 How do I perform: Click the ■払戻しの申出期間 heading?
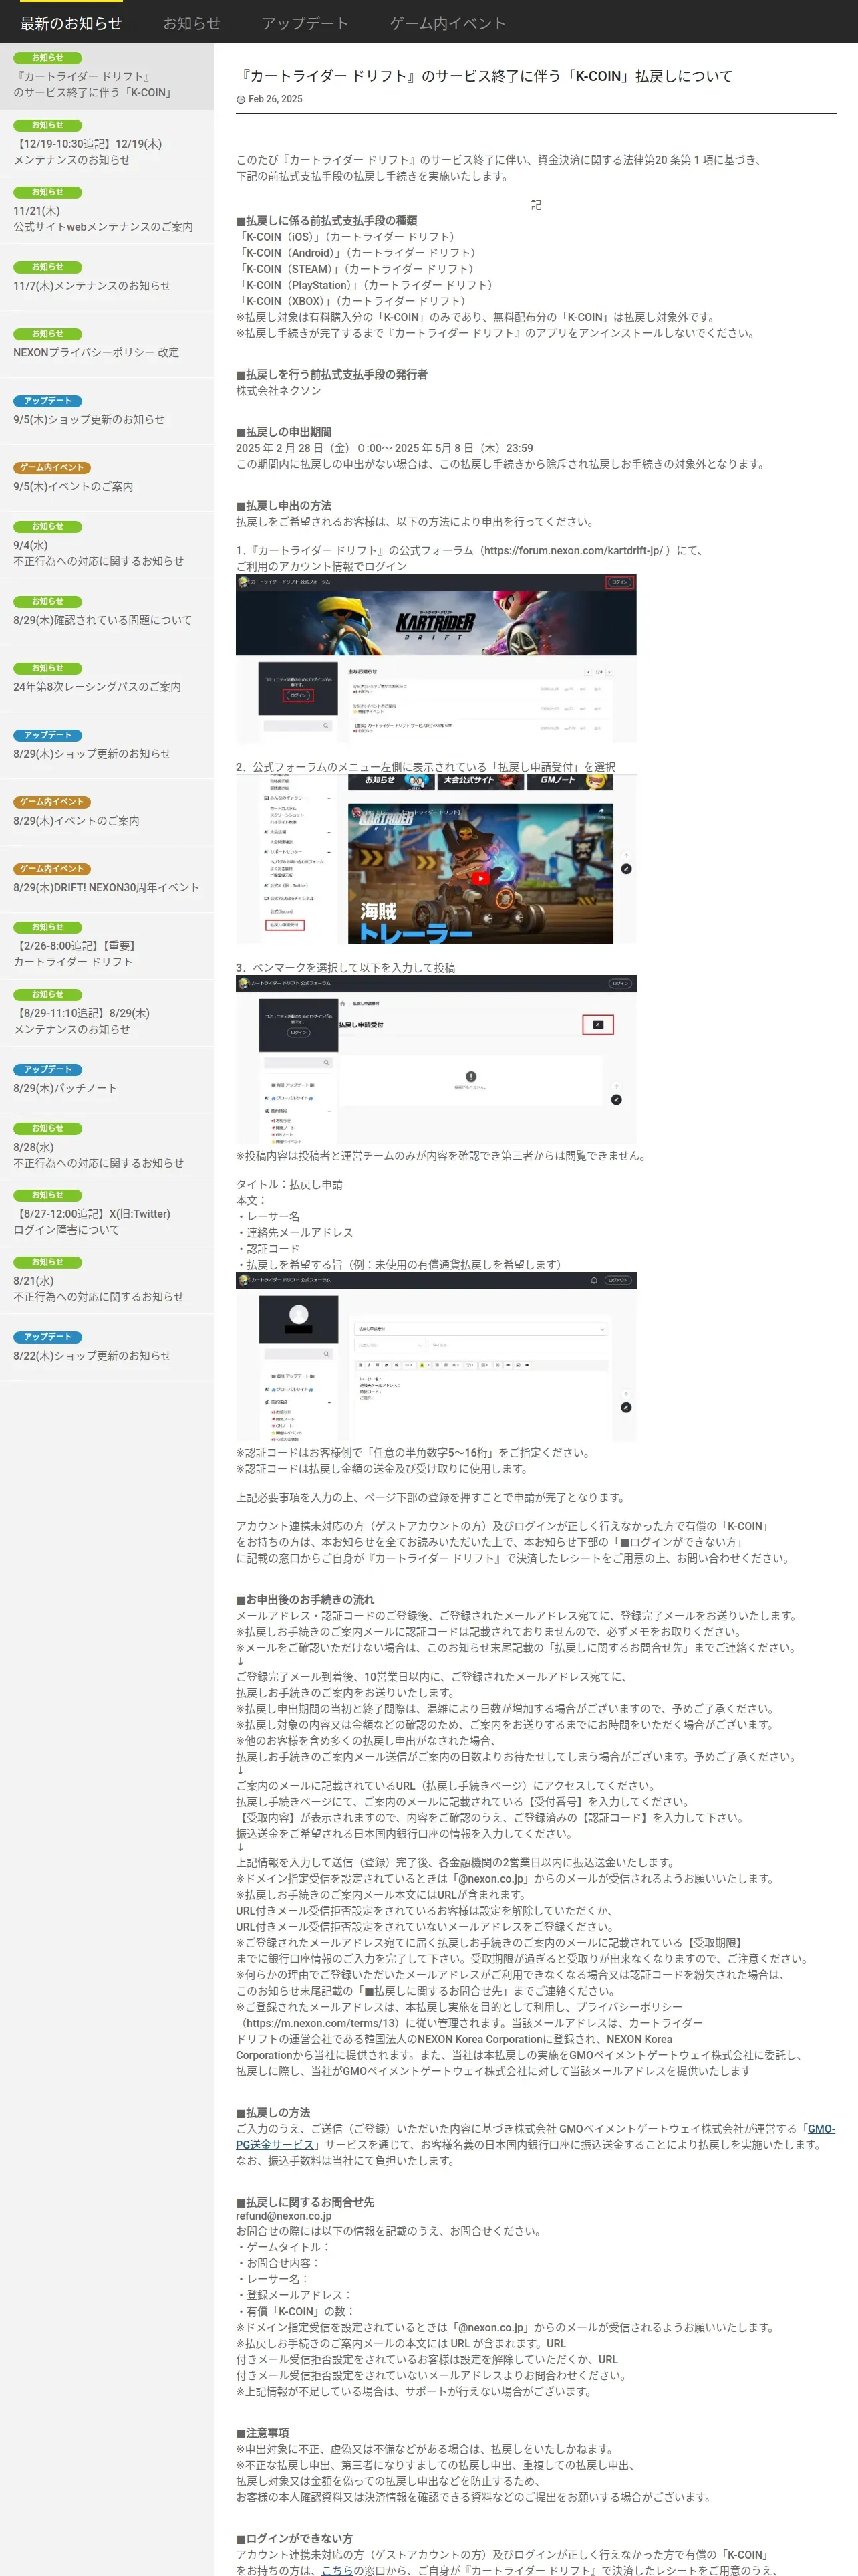pos(284,432)
